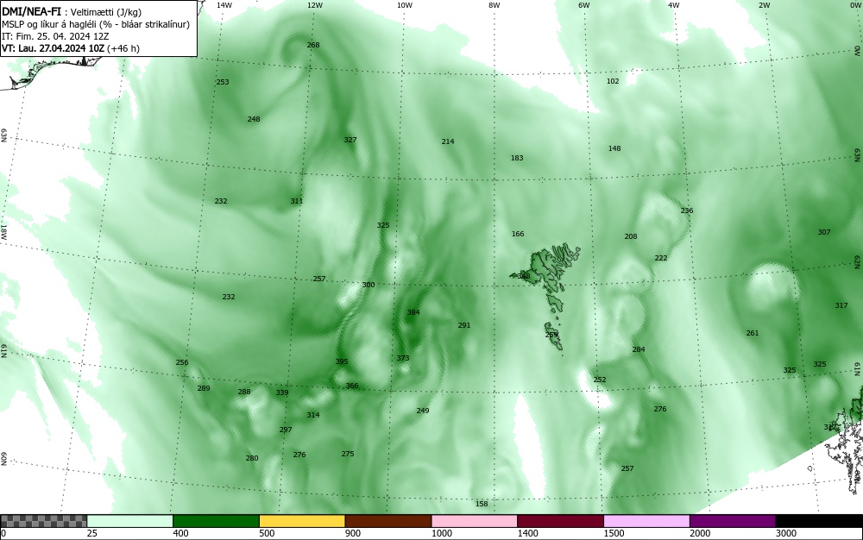Click the map value '166'
The height and width of the screenshot is (540, 863).
(x=518, y=234)
